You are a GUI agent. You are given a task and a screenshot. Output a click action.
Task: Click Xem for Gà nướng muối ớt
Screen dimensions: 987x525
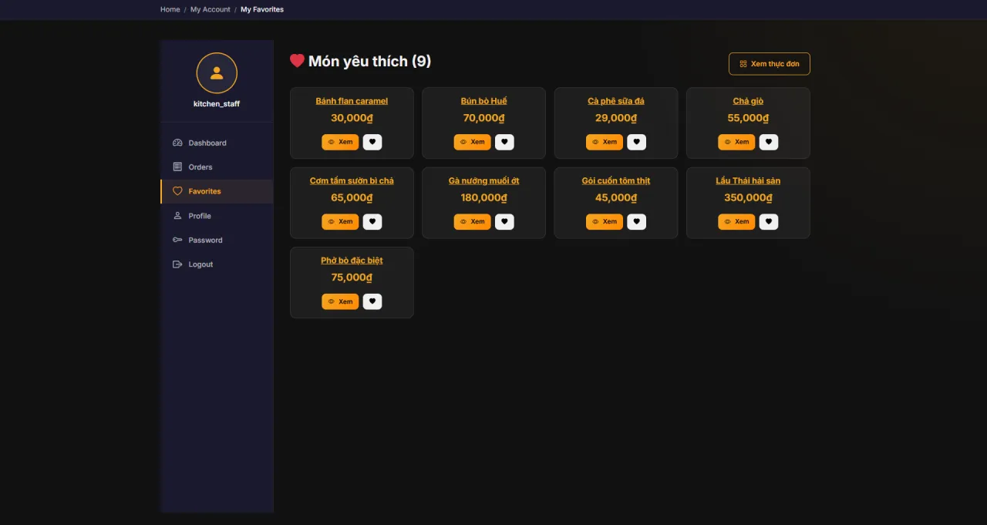(473, 222)
